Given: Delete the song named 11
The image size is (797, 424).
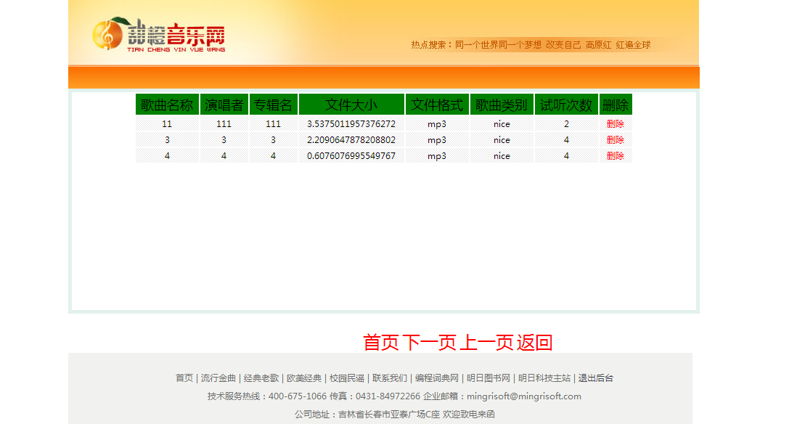Looking at the screenshot, I should (x=615, y=123).
